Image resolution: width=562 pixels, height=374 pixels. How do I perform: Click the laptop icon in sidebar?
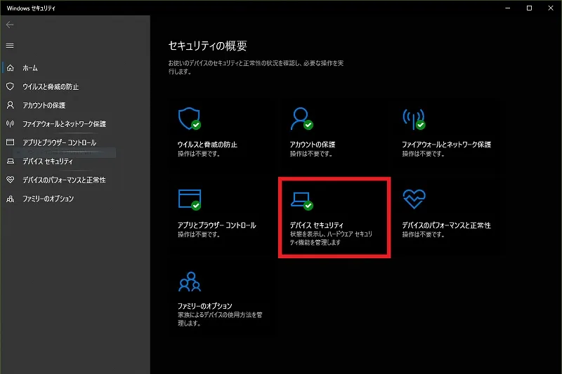coord(11,161)
